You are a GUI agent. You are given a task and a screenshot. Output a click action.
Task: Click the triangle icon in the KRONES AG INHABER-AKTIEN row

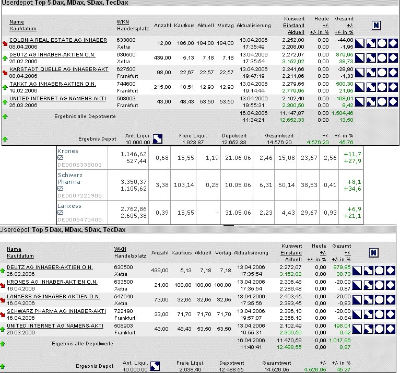pyautogui.click(x=357, y=285)
